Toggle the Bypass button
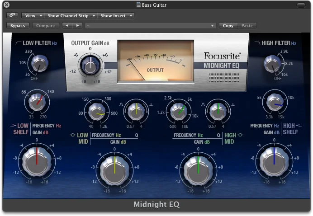313x216 pixels. click(x=18, y=26)
